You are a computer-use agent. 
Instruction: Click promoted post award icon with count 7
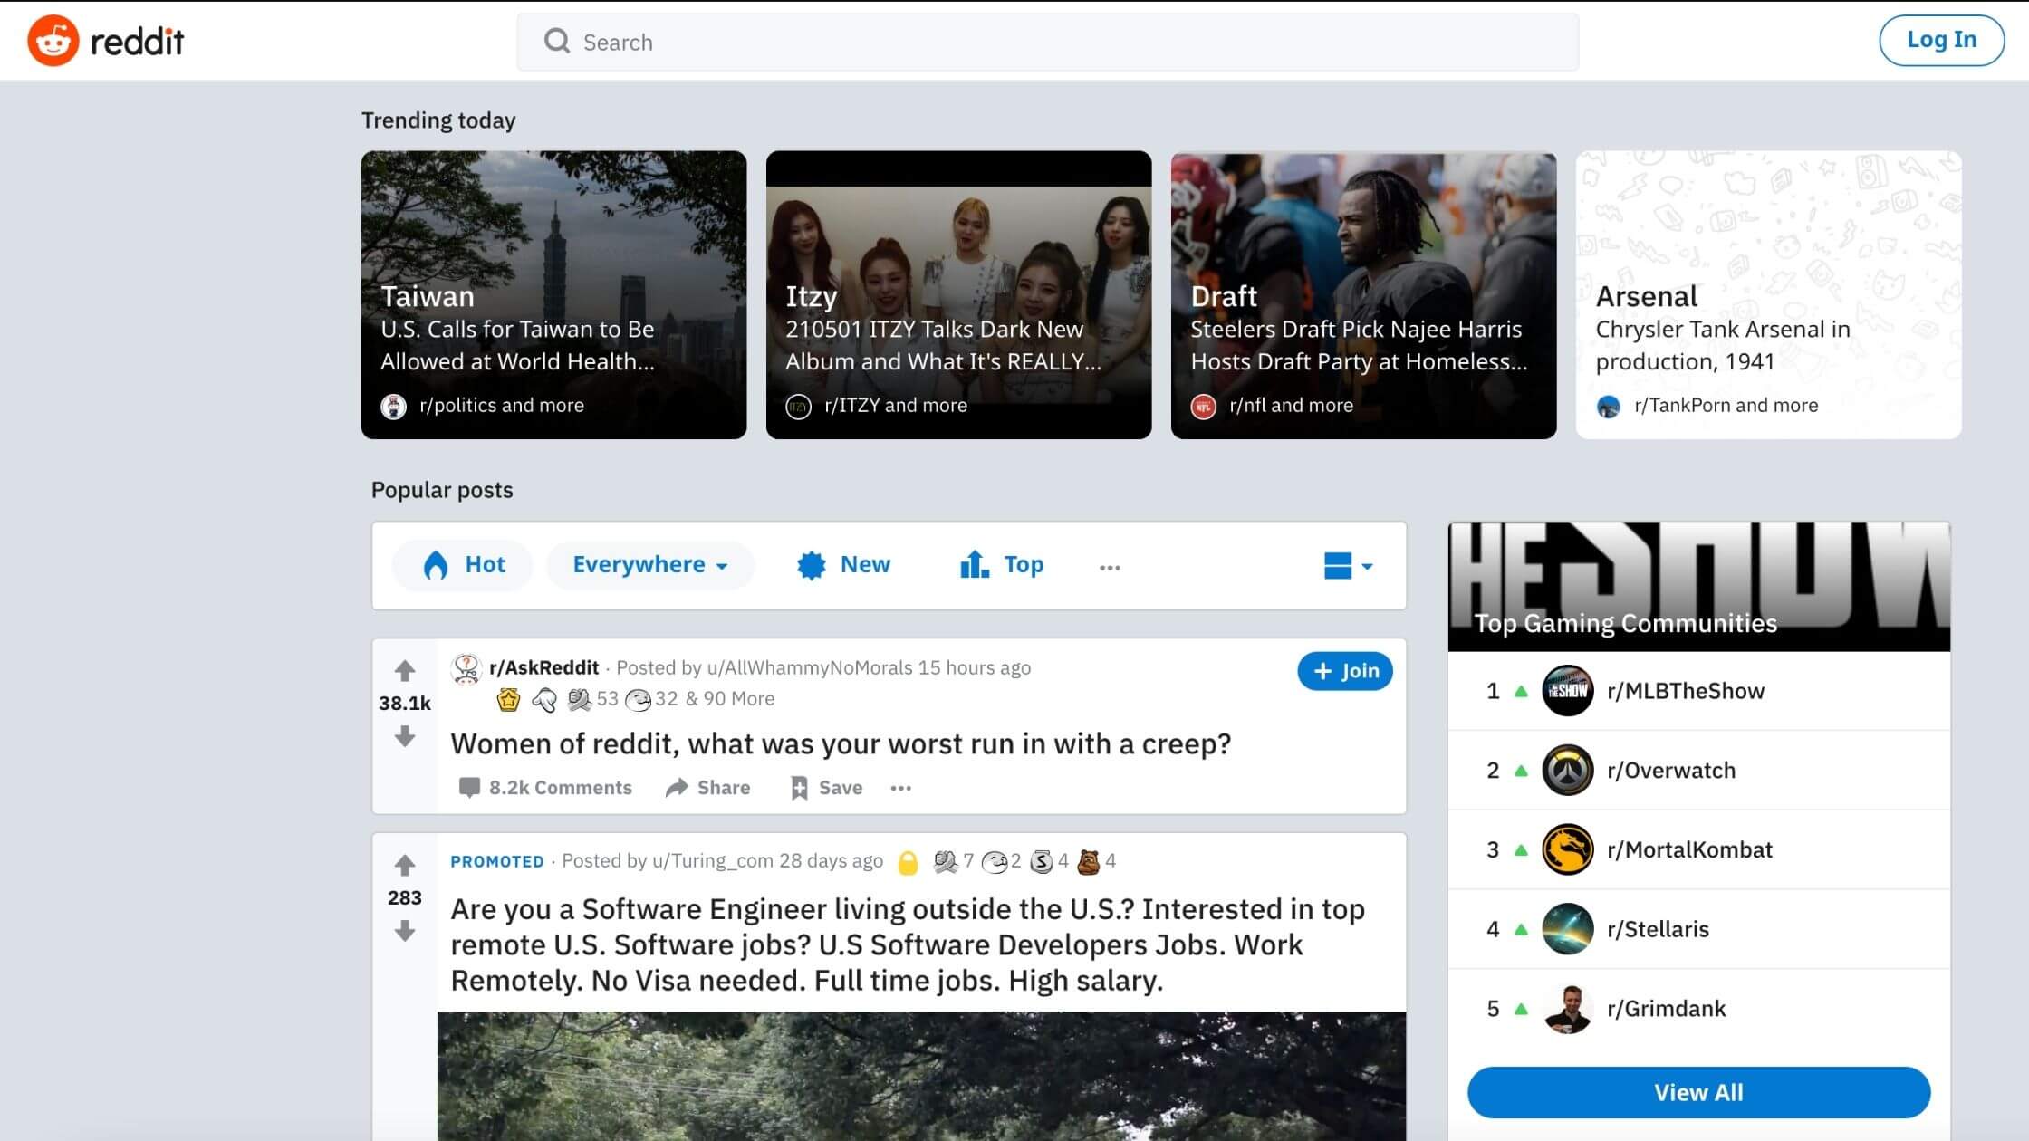(945, 861)
